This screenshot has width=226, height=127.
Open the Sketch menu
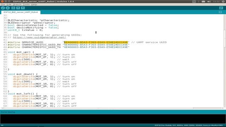tap(17, 5)
